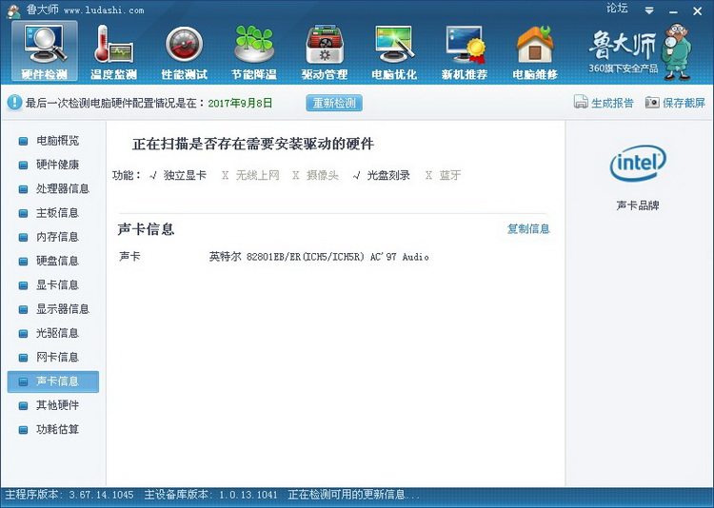Click the 复制信息 copy info link
Viewport: 714px width, 508px height.
[528, 228]
